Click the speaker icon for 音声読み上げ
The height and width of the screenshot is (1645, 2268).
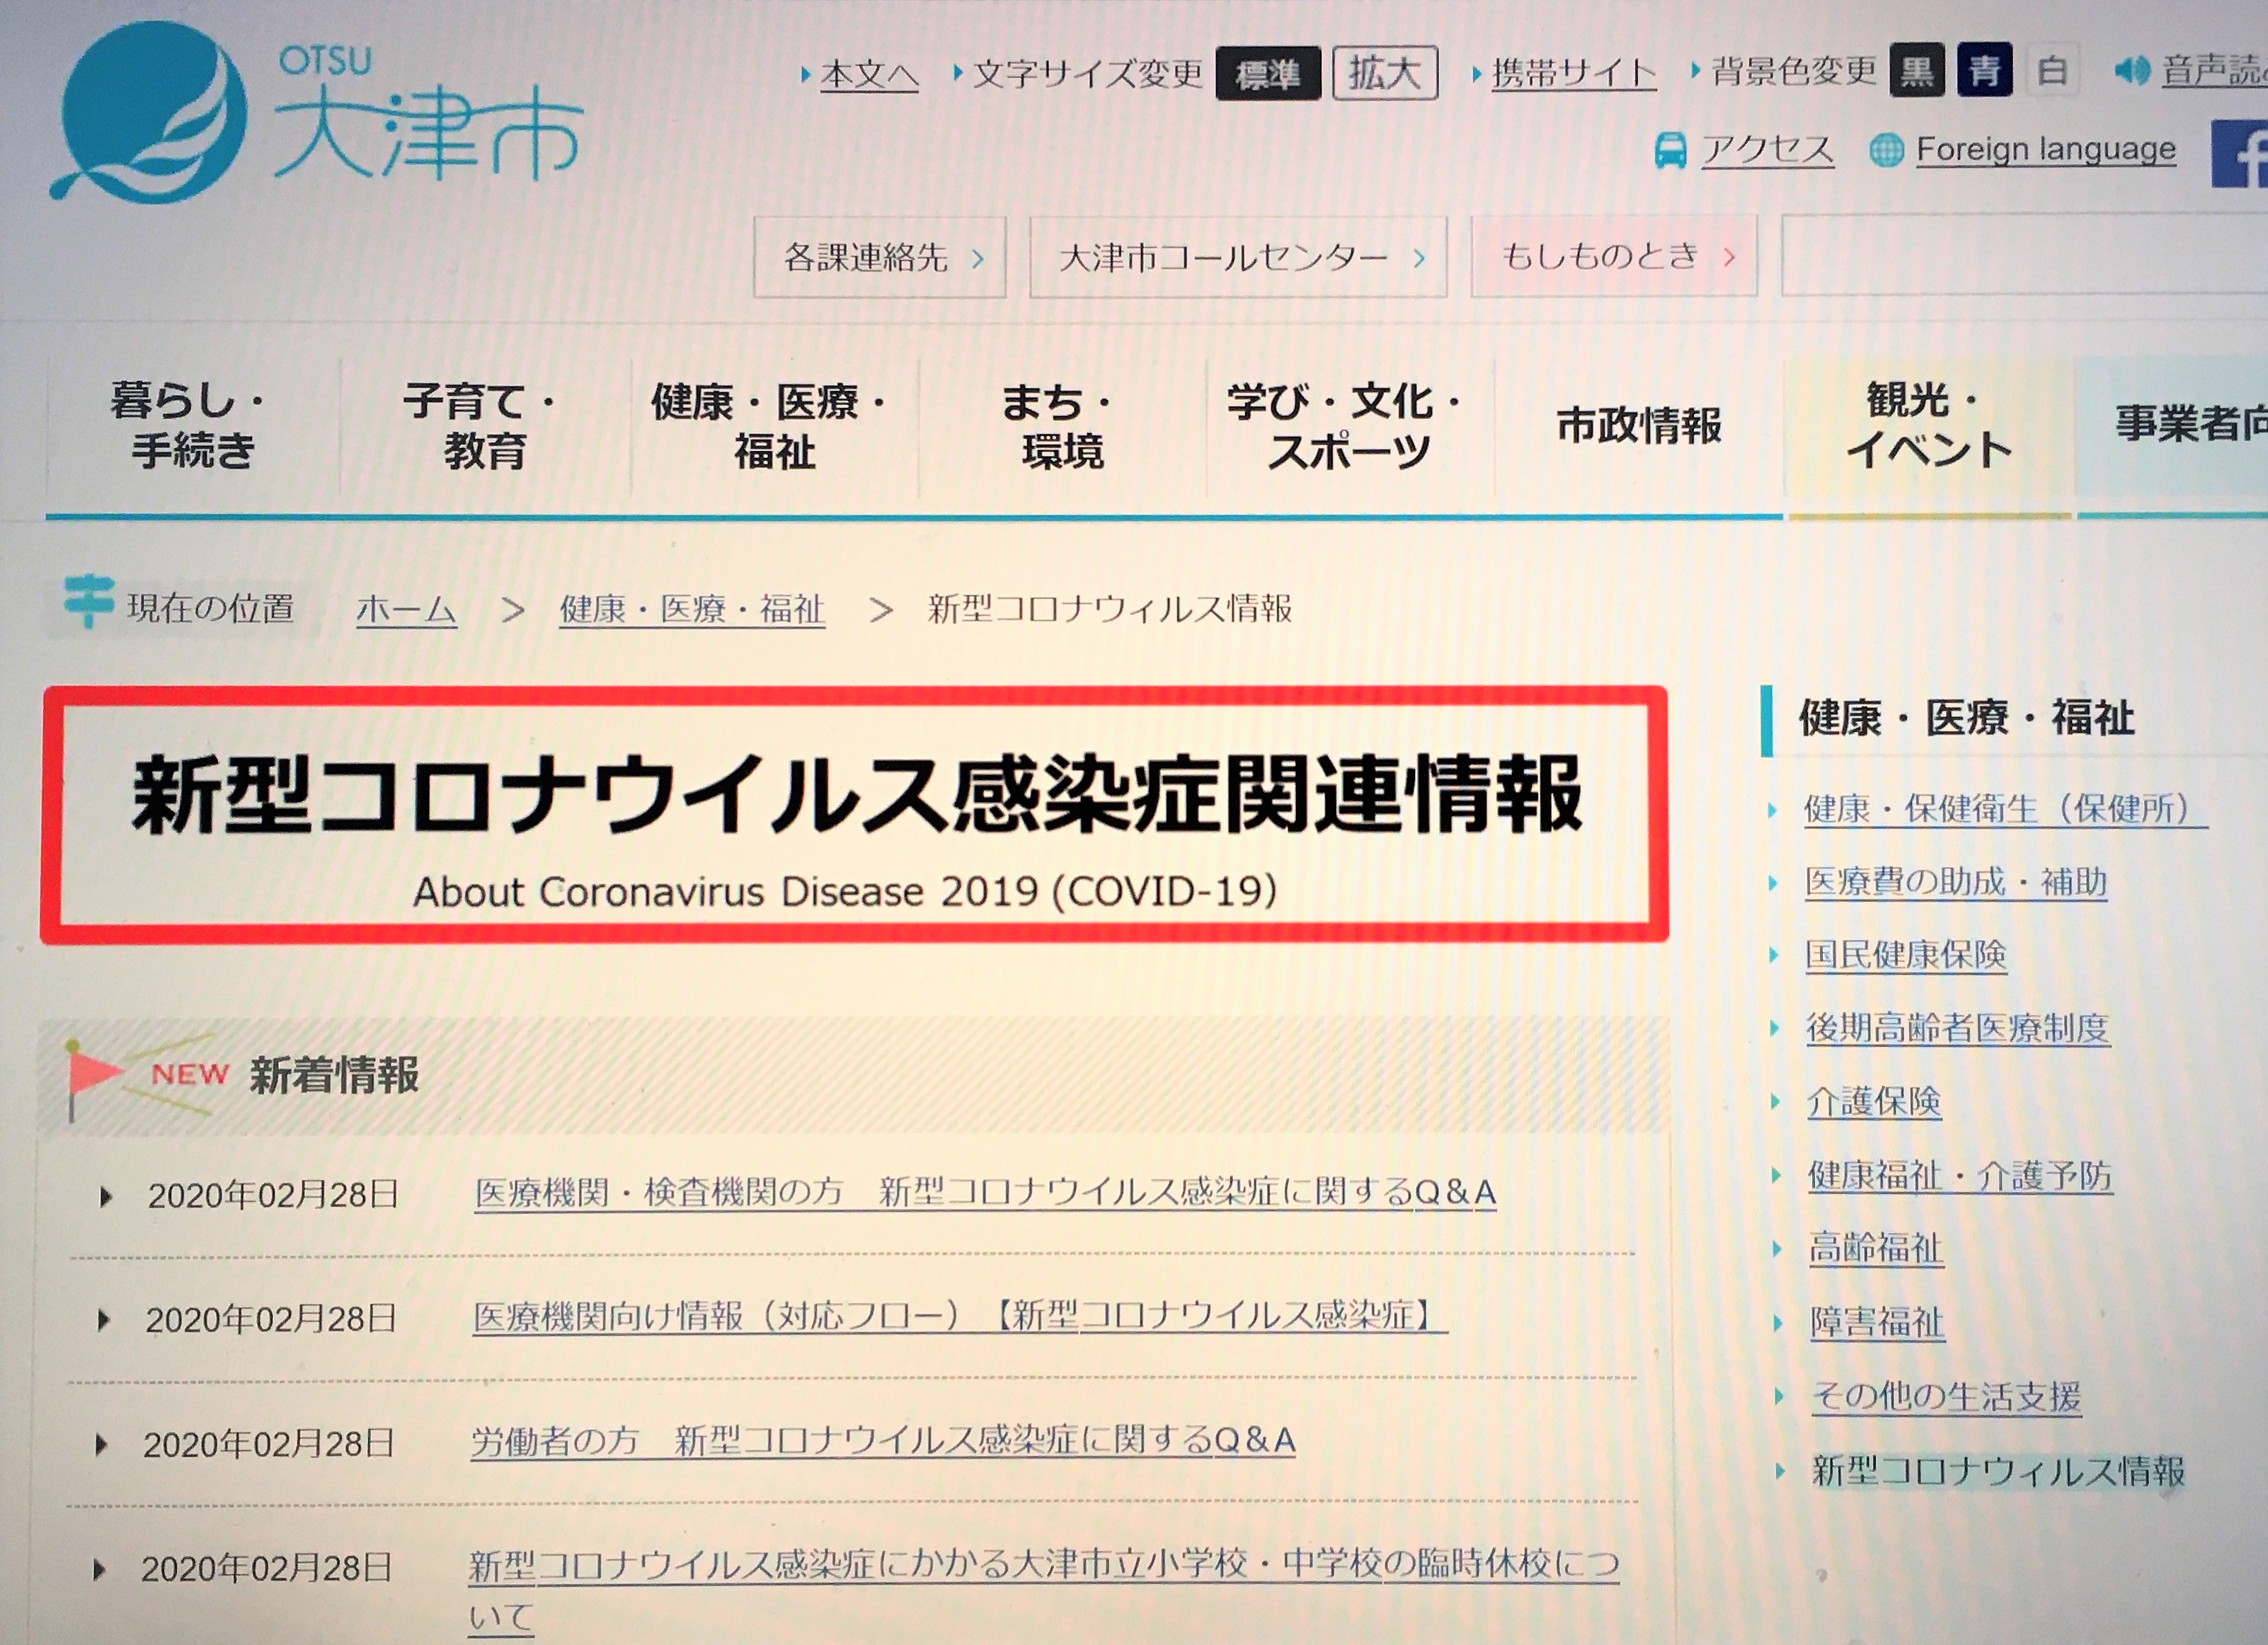[2132, 70]
